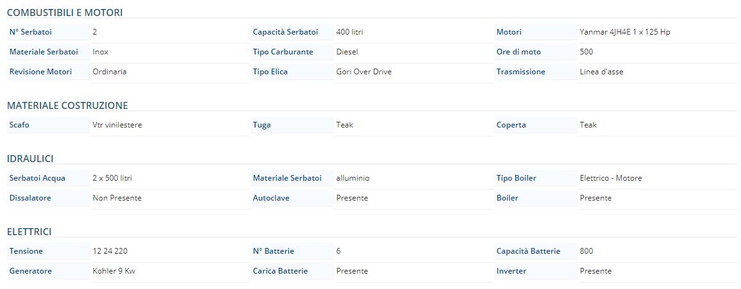
Task: Click the Combustibili e Motori section heading
Action: pyautogui.click(x=65, y=13)
